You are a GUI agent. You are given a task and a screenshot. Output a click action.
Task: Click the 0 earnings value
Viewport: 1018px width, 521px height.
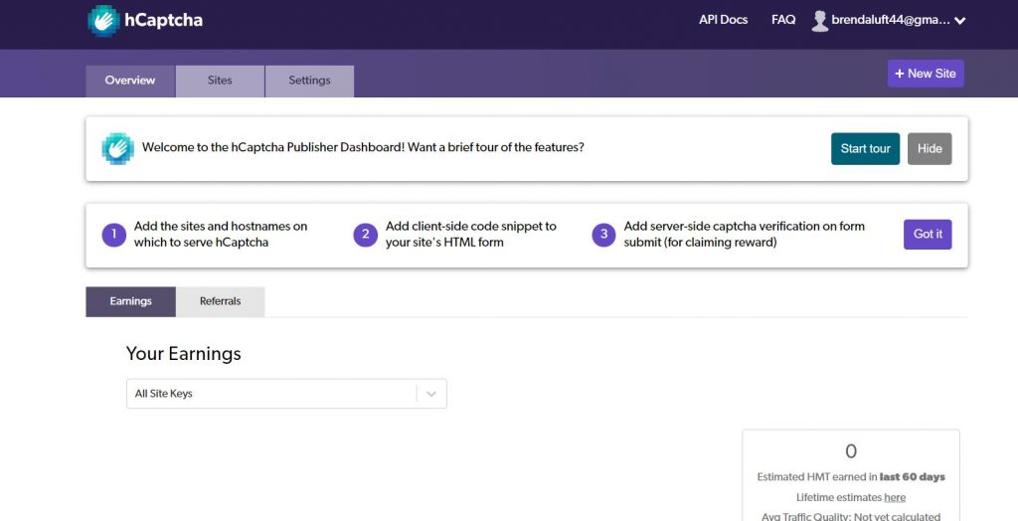(851, 451)
